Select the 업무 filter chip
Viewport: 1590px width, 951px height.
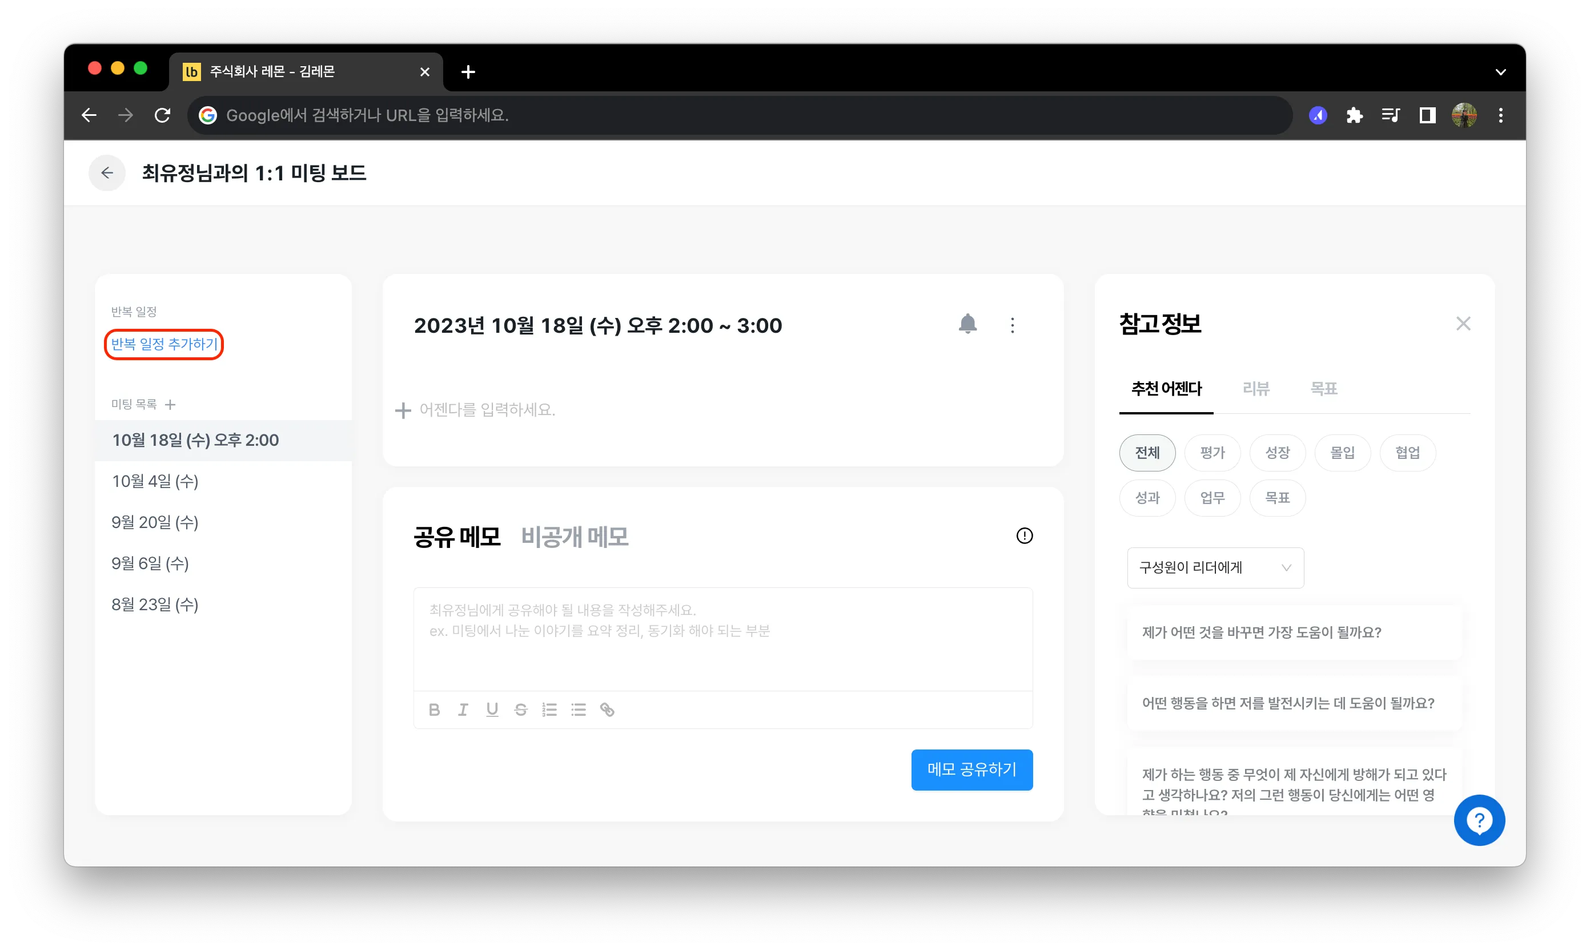coord(1212,498)
